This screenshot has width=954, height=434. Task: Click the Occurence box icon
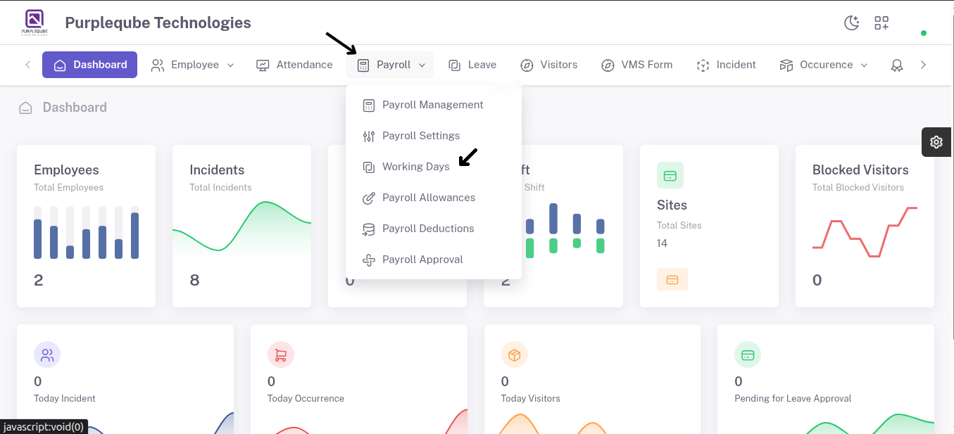click(x=786, y=65)
